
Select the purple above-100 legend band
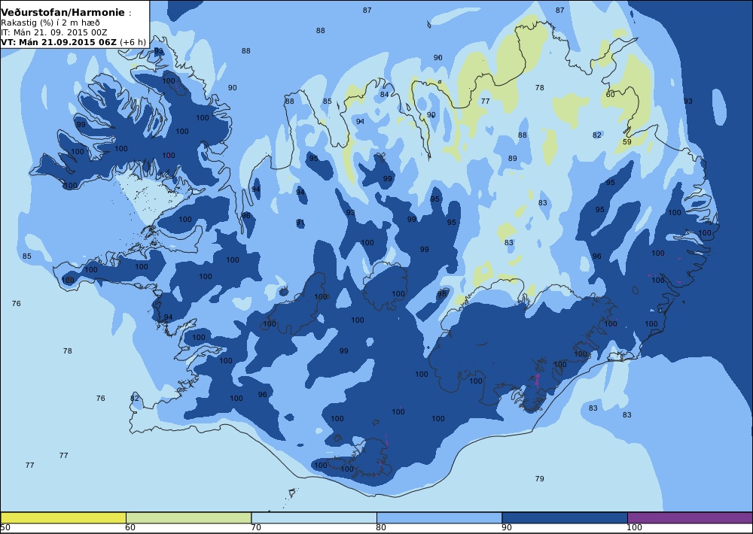pos(690,517)
